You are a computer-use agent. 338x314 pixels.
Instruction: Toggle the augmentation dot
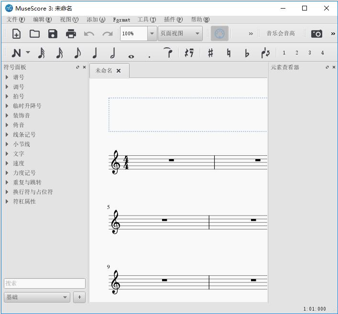pyautogui.click(x=149, y=57)
